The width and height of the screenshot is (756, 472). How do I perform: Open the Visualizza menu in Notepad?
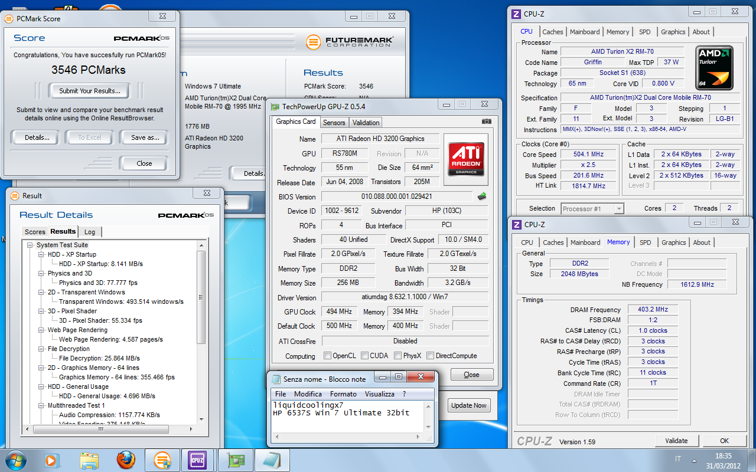coord(379,394)
